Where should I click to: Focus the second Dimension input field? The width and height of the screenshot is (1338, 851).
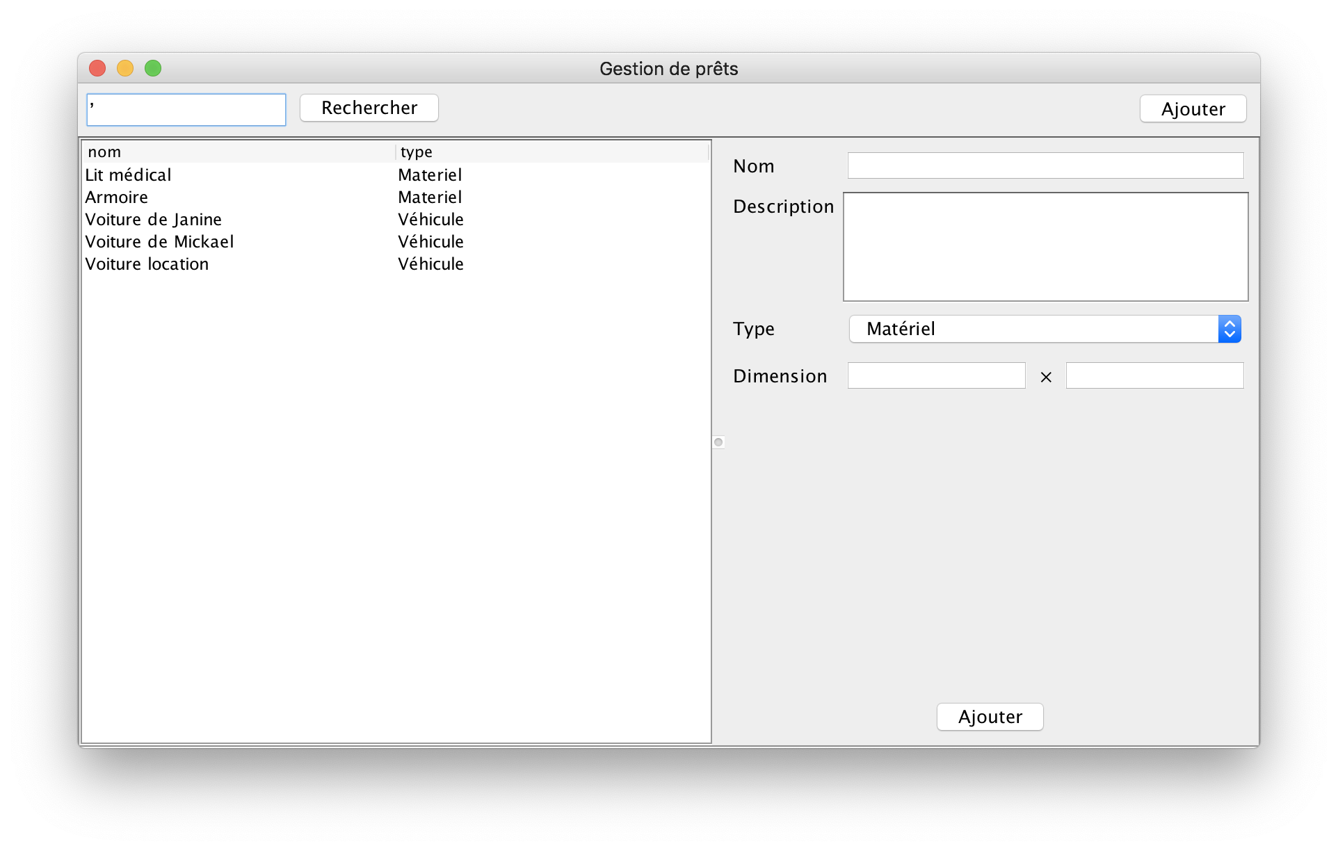(x=1154, y=375)
